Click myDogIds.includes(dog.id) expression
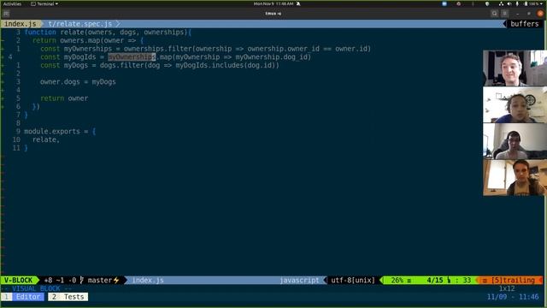The height and width of the screenshot is (308, 547). 226,65
